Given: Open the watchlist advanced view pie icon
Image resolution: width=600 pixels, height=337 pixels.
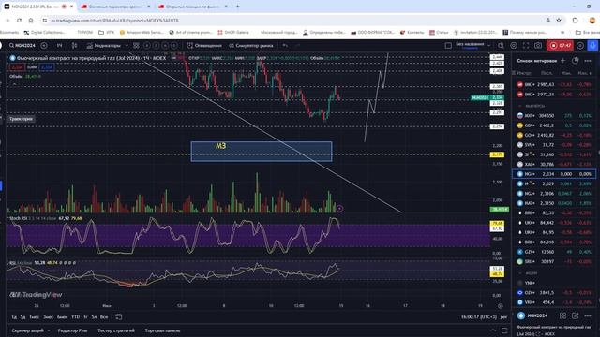Looking at the screenshot, I should (575, 60).
